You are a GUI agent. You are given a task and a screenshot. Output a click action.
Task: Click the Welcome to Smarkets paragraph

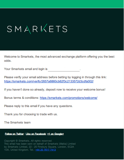(x=59, y=59)
